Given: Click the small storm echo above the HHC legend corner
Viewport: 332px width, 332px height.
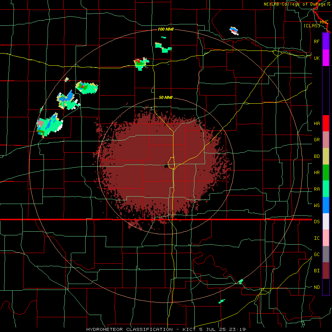Looking at the screenshot, I should (x=234, y=31).
